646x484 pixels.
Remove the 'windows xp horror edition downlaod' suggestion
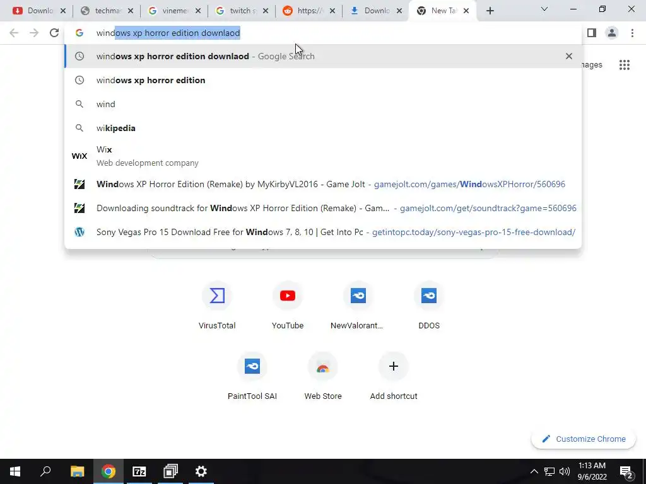[569, 56]
